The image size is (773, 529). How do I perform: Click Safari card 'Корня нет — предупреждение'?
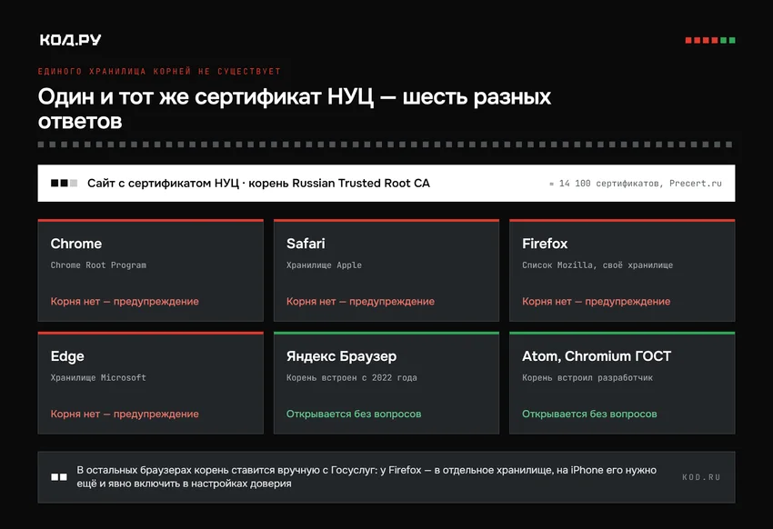(360, 302)
